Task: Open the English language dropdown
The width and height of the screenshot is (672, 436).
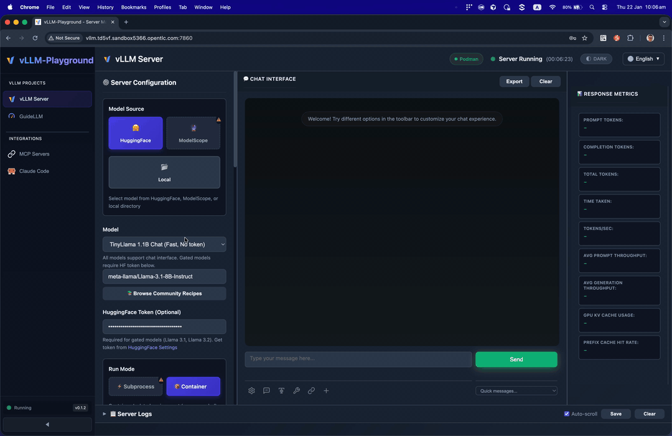Action: point(643,58)
